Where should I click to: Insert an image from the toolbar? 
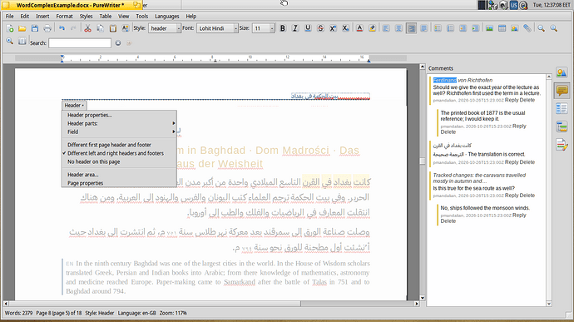(489, 28)
